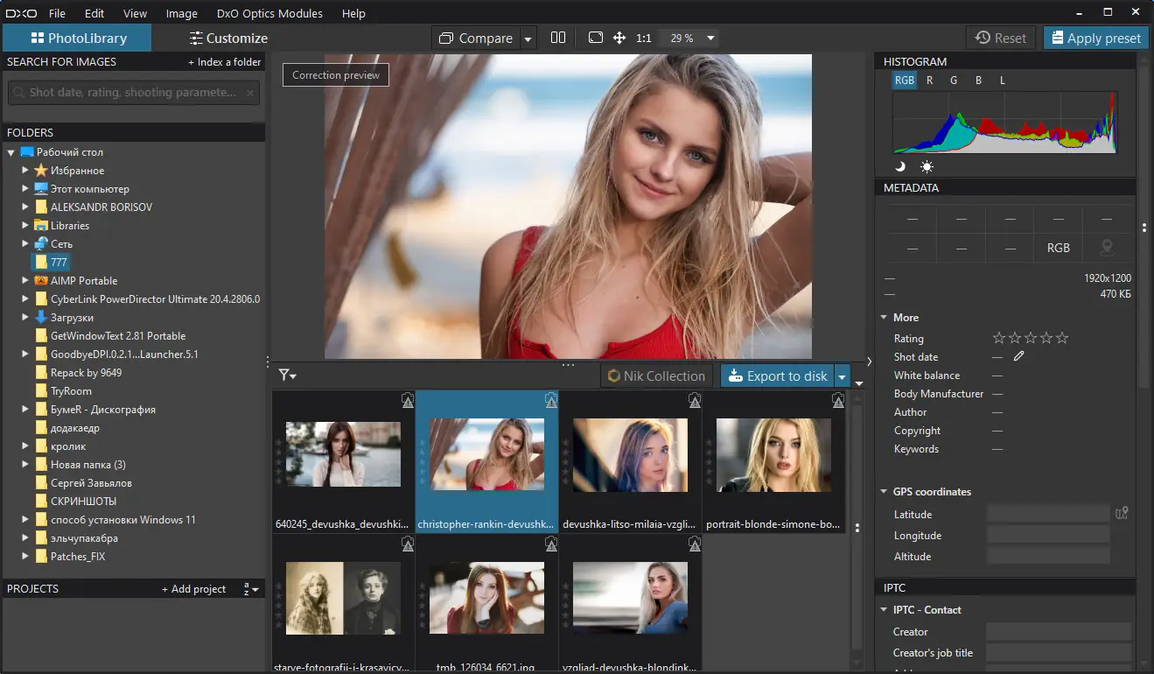Select the pan/move tool icon
Viewport: 1154px width, 674px height.
(x=619, y=38)
